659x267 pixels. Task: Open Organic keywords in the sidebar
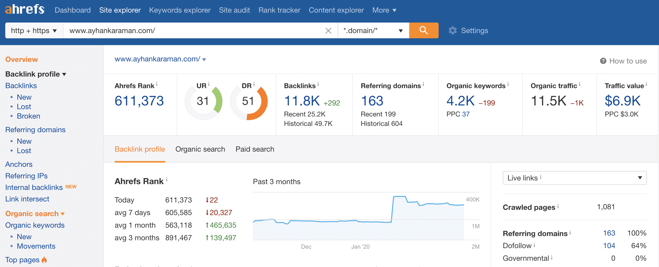(x=35, y=225)
